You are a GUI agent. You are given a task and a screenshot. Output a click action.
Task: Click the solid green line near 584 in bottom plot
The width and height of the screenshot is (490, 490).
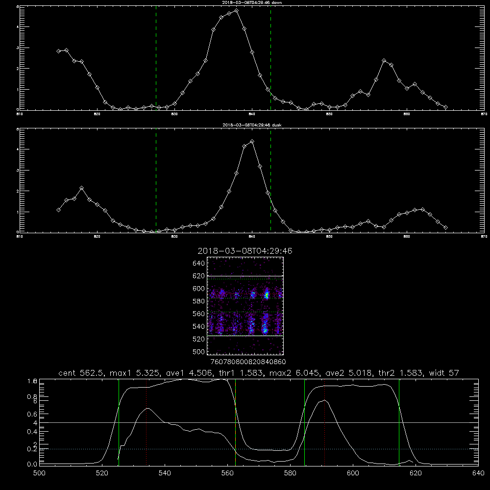click(304, 422)
